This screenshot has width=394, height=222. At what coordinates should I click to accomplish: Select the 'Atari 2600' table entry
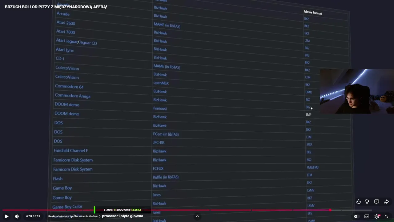[66, 23]
